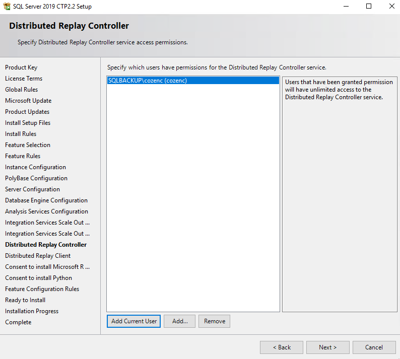Click Instance Configuration step
400x359 pixels.
tap(35, 167)
